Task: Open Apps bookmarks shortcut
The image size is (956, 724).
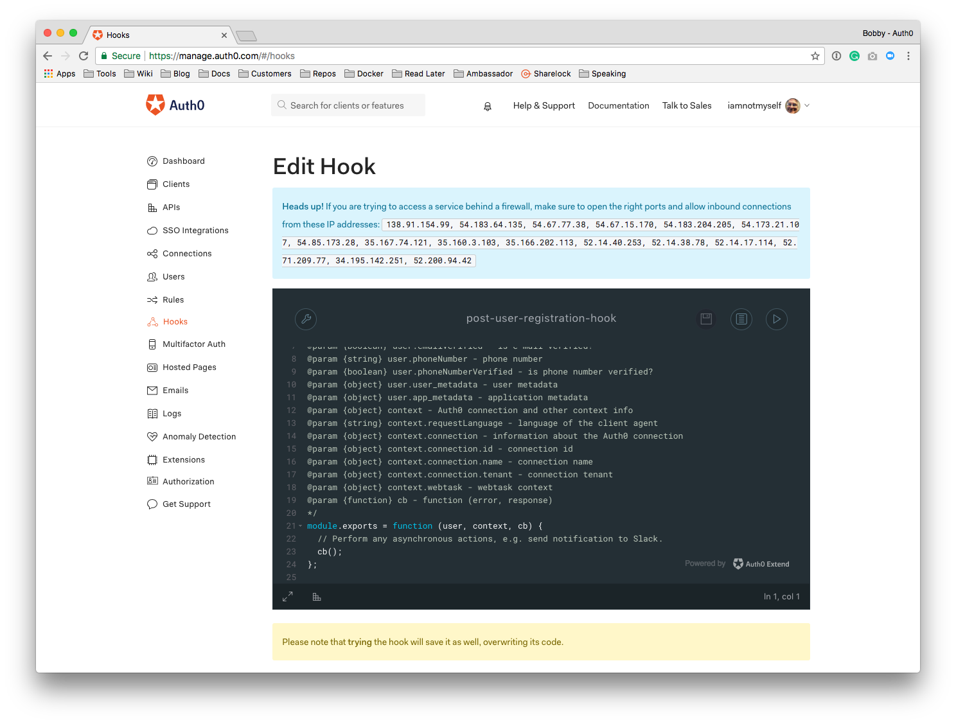Action: click(60, 74)
